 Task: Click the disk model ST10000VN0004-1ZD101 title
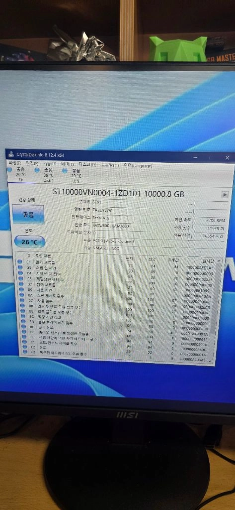click(x=118, y=194)
